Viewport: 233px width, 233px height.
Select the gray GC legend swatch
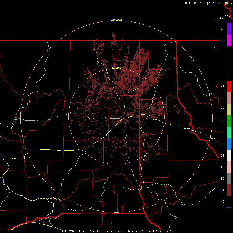pos(229,178)
